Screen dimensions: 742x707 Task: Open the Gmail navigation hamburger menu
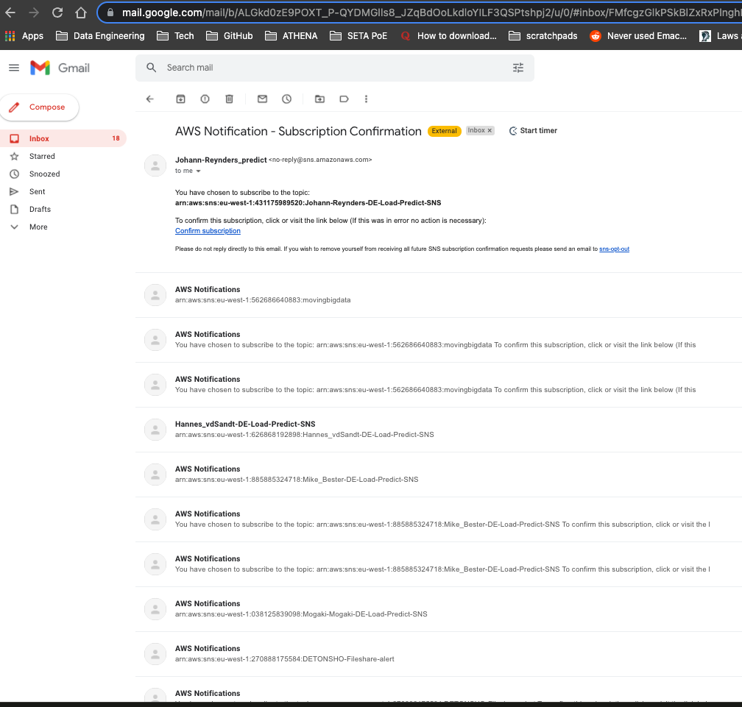click(13, 67)
